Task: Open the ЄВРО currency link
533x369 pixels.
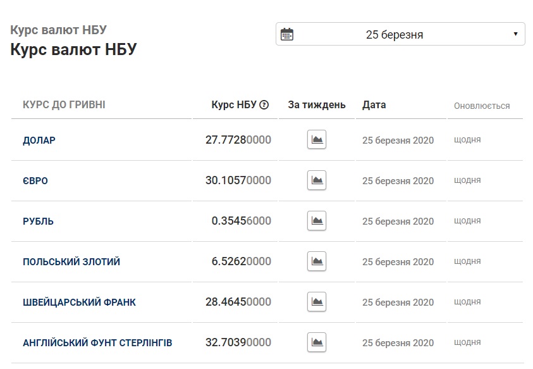Action: pos(35,181)
